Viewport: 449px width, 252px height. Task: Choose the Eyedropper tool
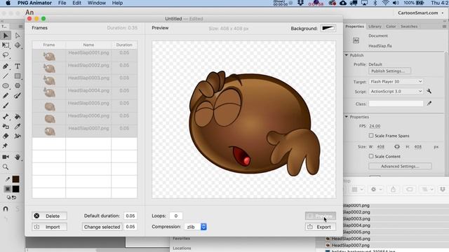pyautogui.click(x=18, y=126)
